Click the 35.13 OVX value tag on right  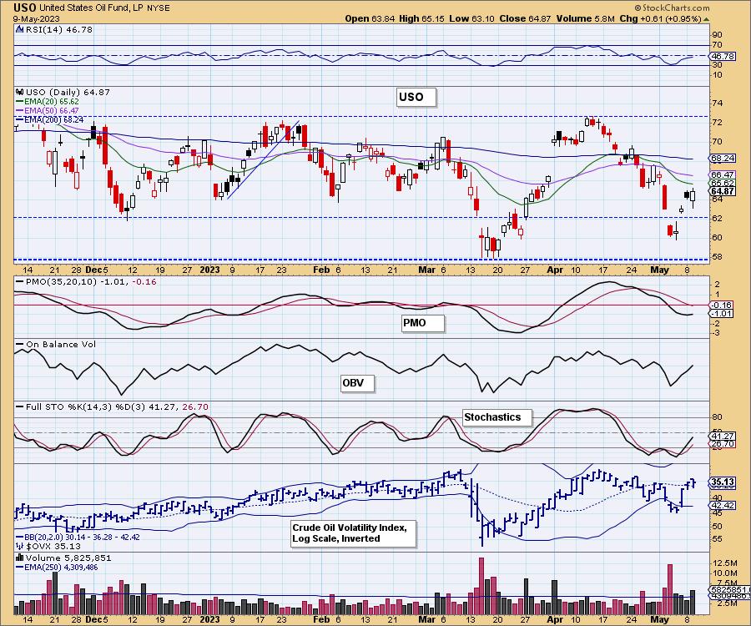[x=723, y=482]
